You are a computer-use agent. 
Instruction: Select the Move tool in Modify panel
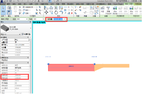46,12
